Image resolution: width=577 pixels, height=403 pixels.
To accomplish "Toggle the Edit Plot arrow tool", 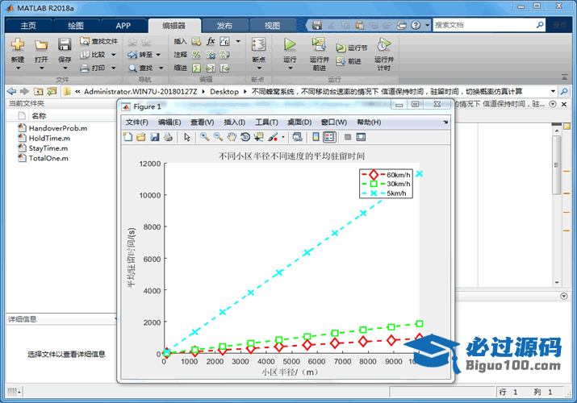I will pos(187,137).
